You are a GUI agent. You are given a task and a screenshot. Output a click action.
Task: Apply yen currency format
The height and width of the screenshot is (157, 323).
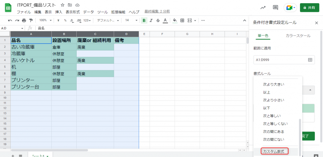click(58, 20)
